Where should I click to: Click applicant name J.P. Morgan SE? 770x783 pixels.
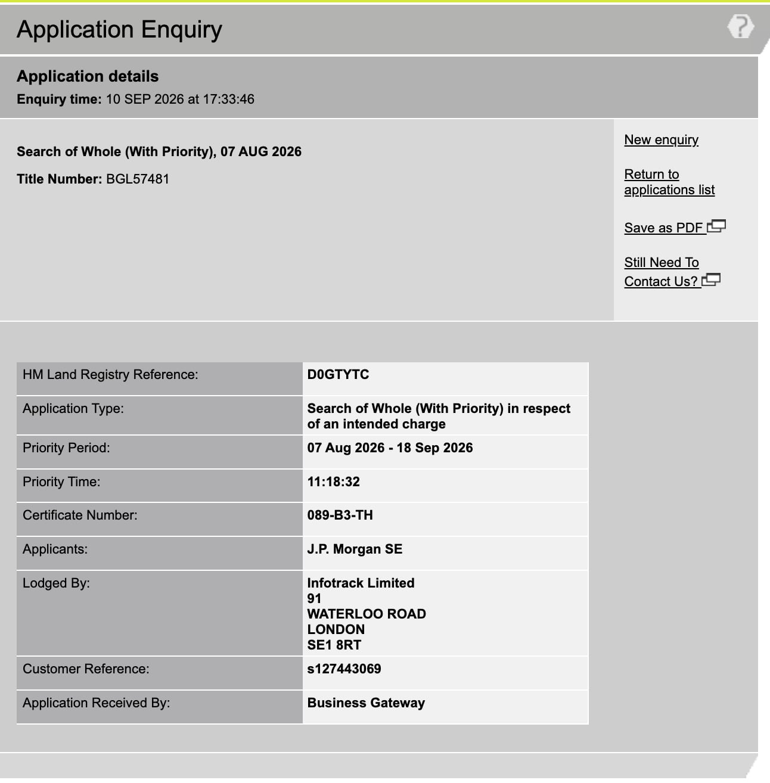[x=355, y=549]
